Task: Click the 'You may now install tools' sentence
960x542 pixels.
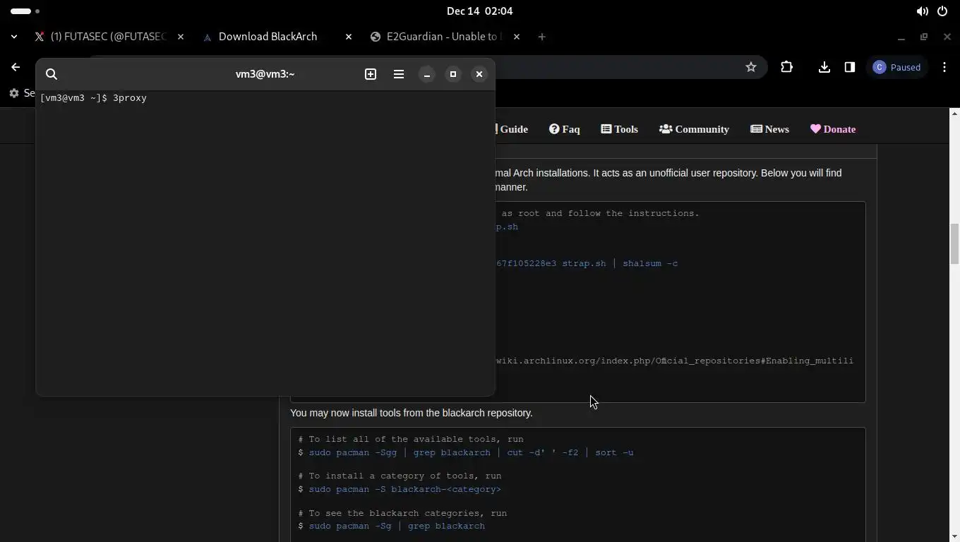Action: tap(412, 413)
